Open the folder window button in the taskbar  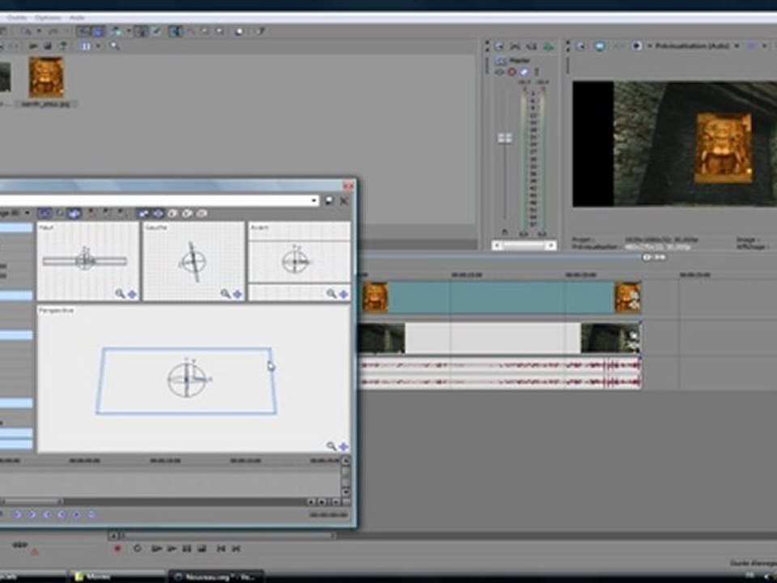point(117,577)
